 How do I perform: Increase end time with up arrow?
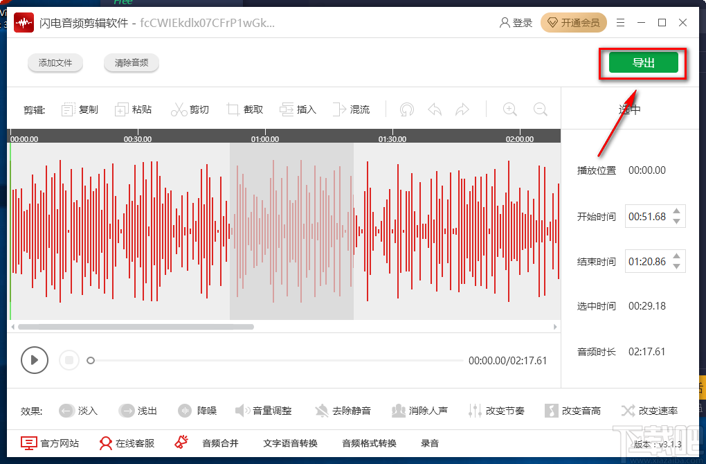click(x=677, y=256)
